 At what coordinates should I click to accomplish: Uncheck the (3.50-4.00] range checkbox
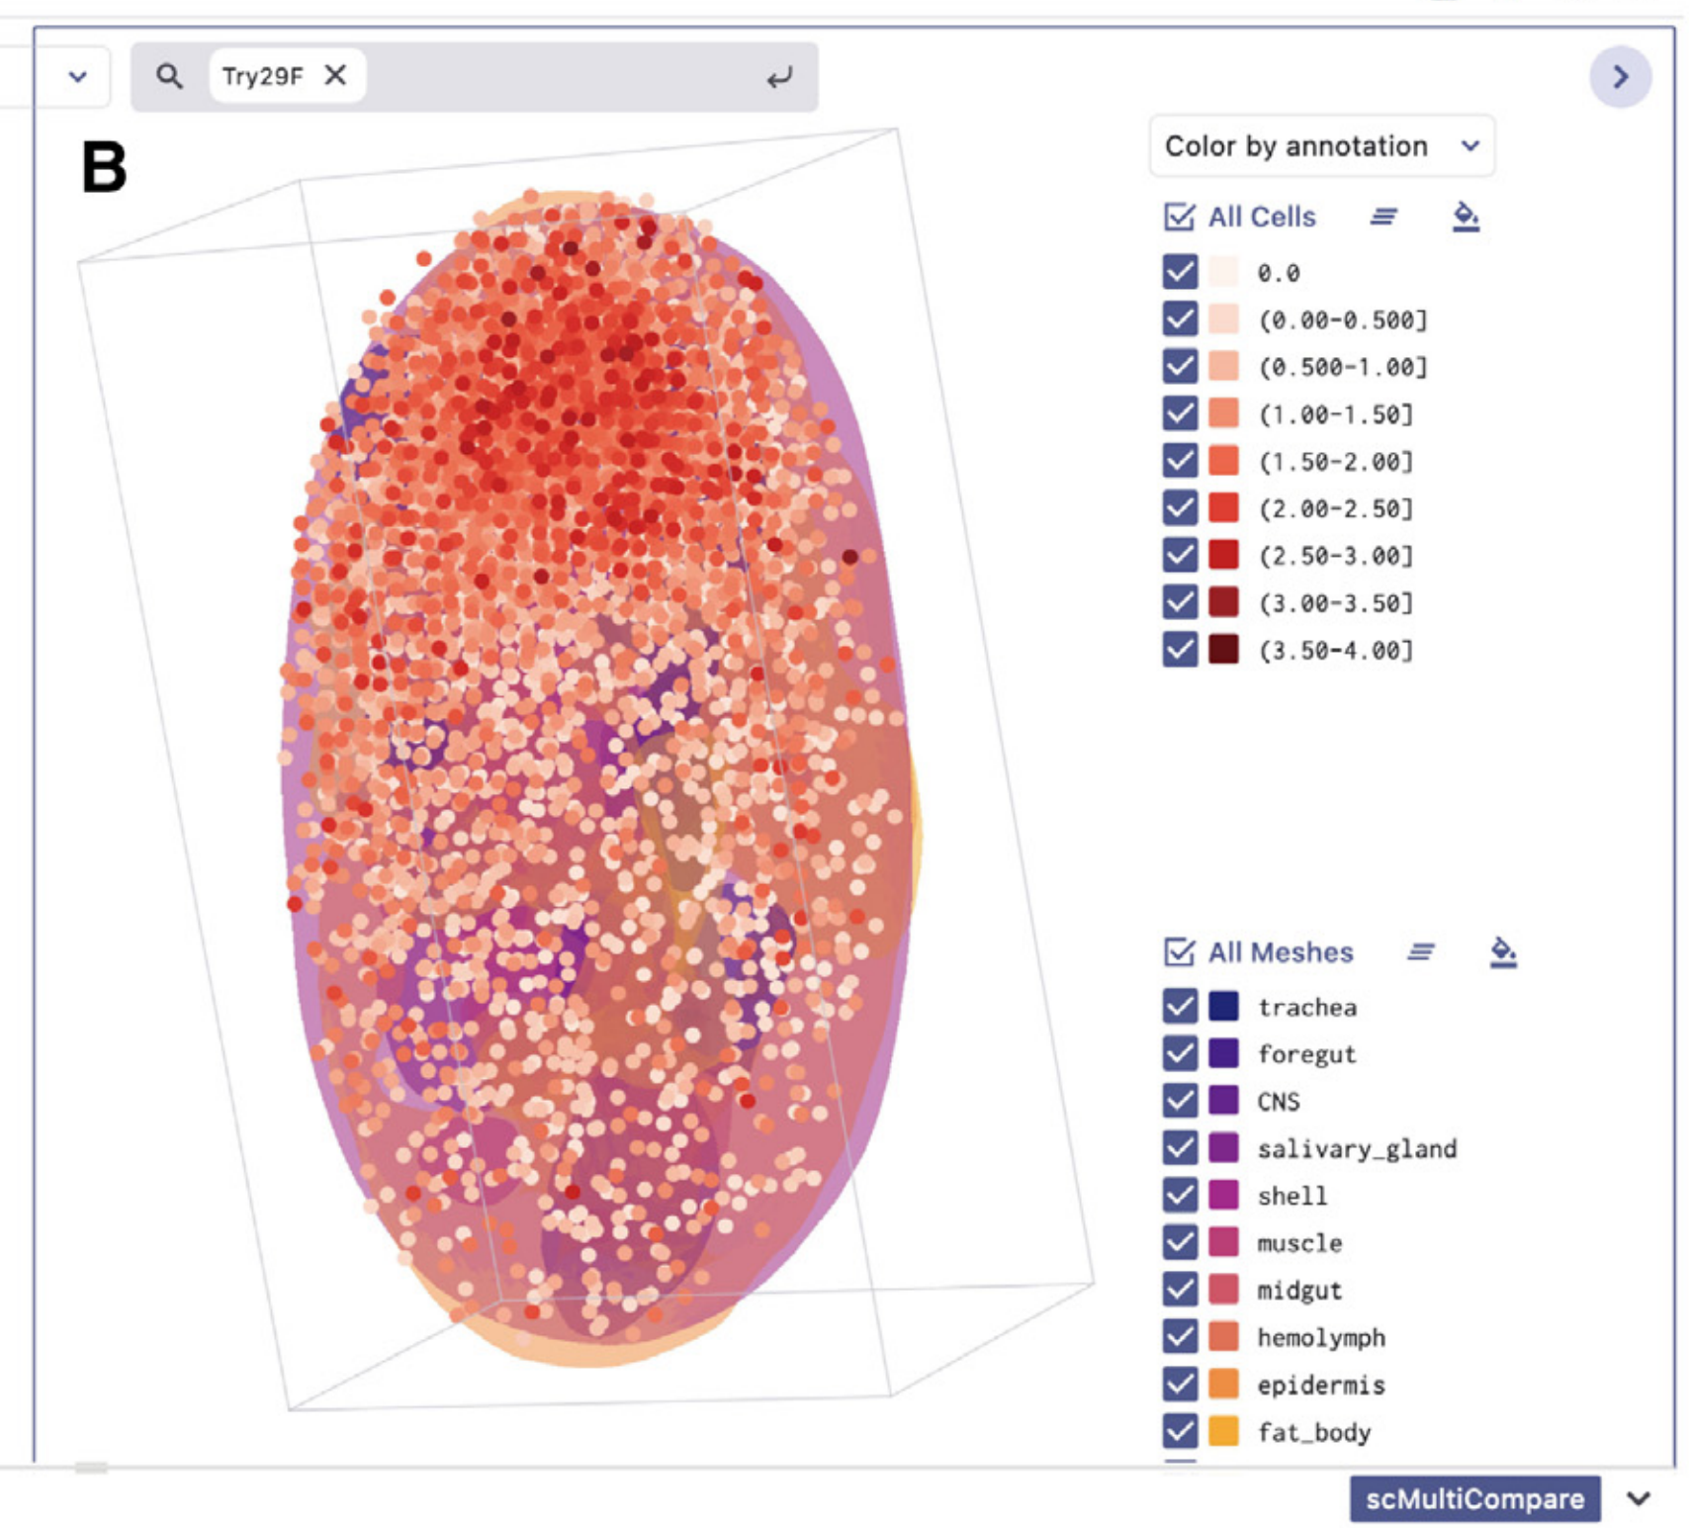(x=1180, y=650)
